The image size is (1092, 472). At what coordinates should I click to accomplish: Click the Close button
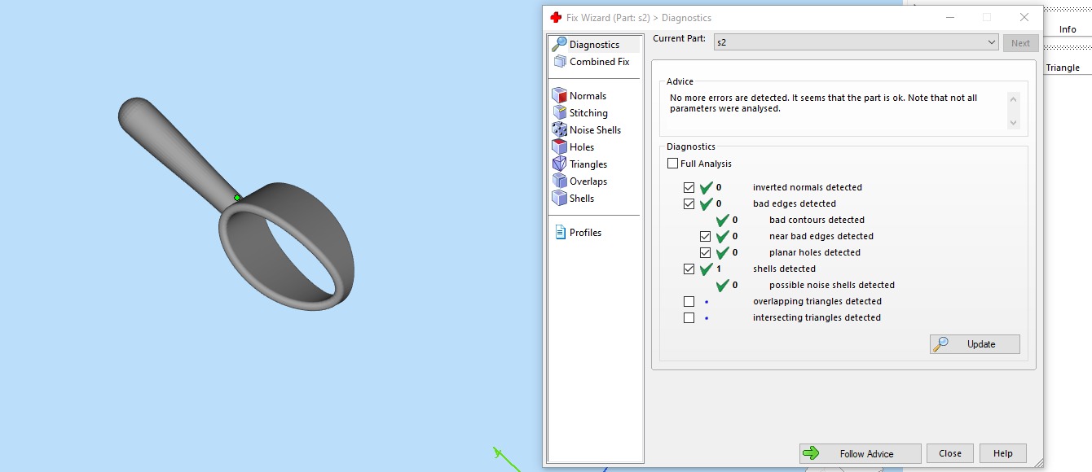(950, 453)
